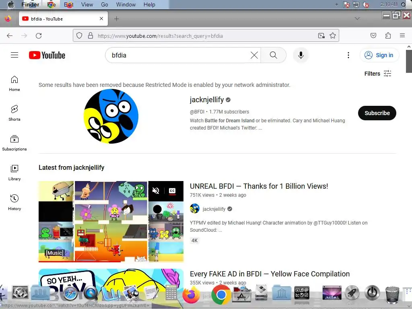Go to Home in the sidebar
Image resolution: width=412 pixels, height=309 pixels.
(14, 84)
